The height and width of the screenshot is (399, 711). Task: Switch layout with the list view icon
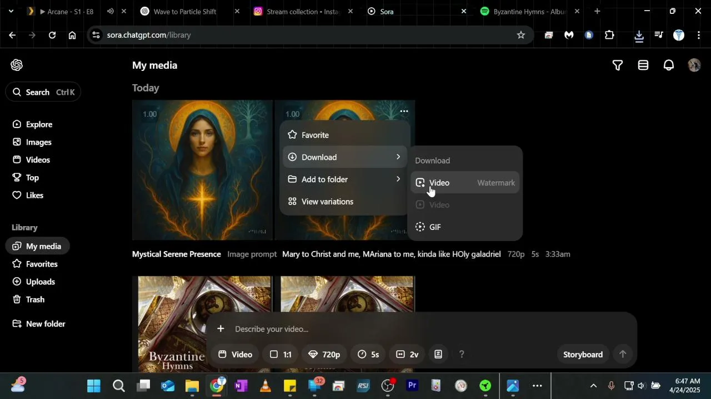(x=643, y=65)
